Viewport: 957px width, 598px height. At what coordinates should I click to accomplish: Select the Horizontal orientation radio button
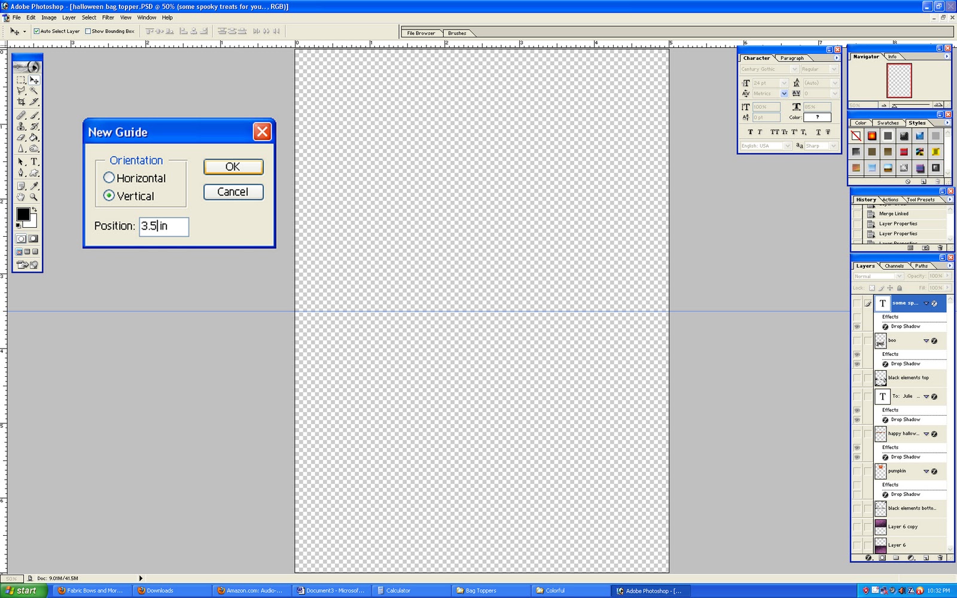pyautogui.click(x=109, y=178)
